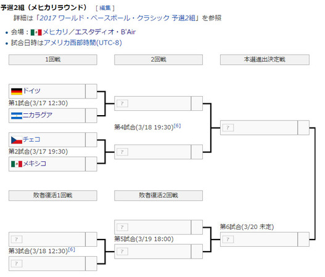Click the 敗者復活2回戦 column header

pos(158,195)
